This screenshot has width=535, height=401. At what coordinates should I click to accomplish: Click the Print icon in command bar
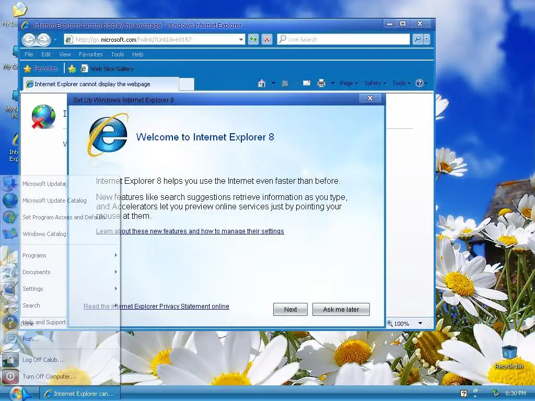(x=321, y=83)
